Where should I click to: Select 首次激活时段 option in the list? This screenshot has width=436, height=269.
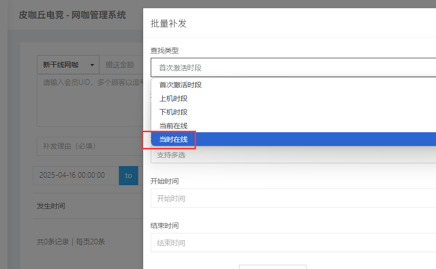[x=294, y=85]
